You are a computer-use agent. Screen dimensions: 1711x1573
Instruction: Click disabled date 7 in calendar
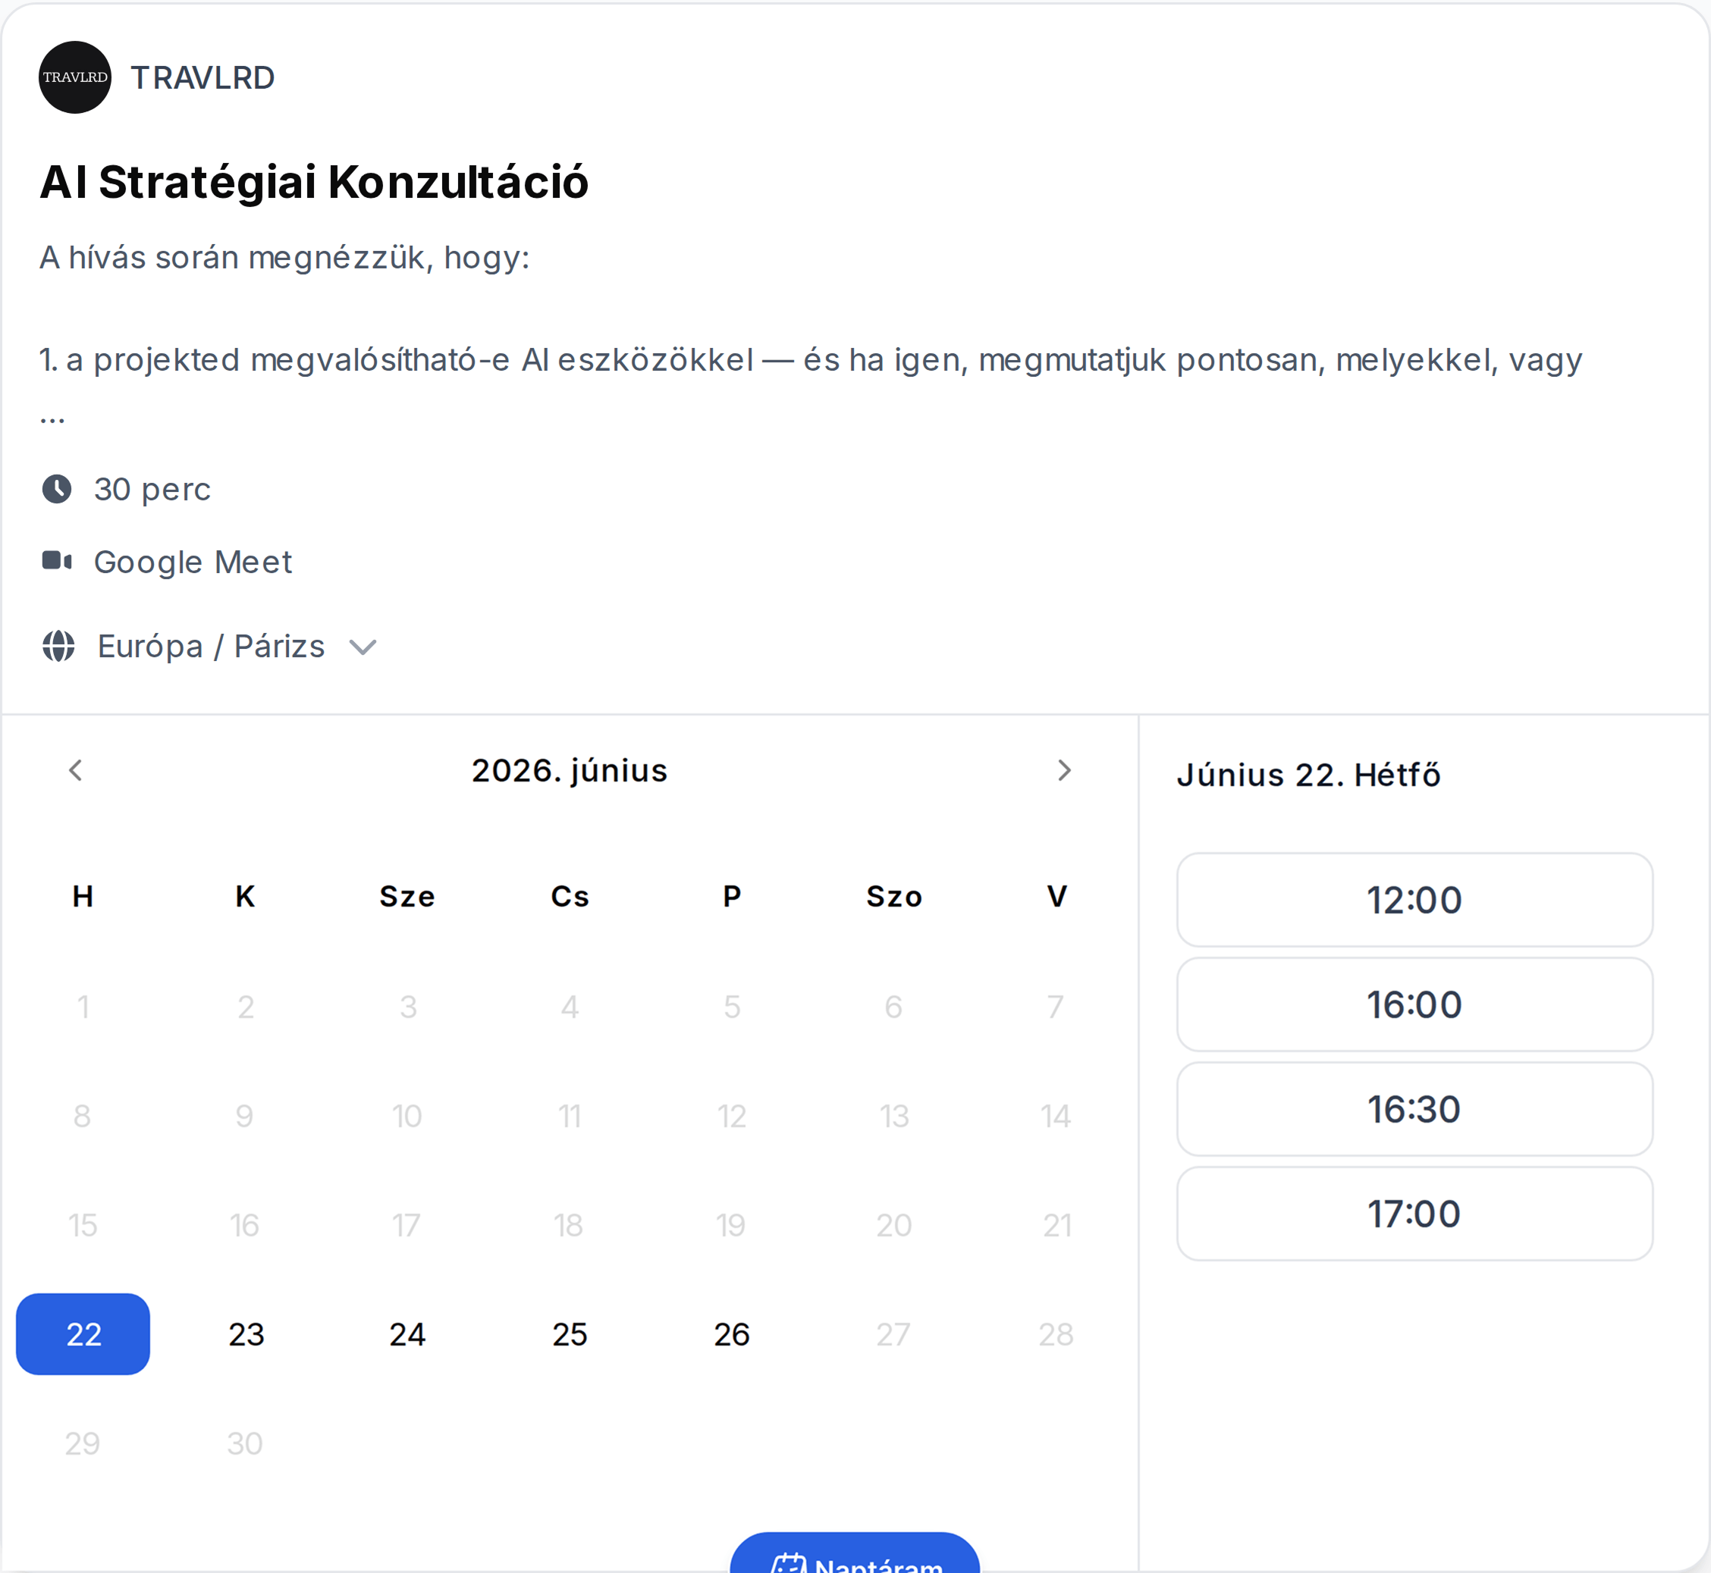[x=1056, y=1007]
